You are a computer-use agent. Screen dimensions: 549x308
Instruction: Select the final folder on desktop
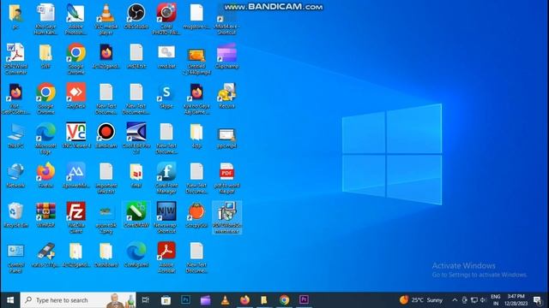pyautogui.click(x=136, y=175)
